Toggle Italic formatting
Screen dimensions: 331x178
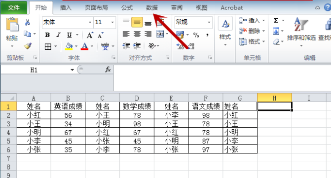pyautogui.click(x=59, y=35)
